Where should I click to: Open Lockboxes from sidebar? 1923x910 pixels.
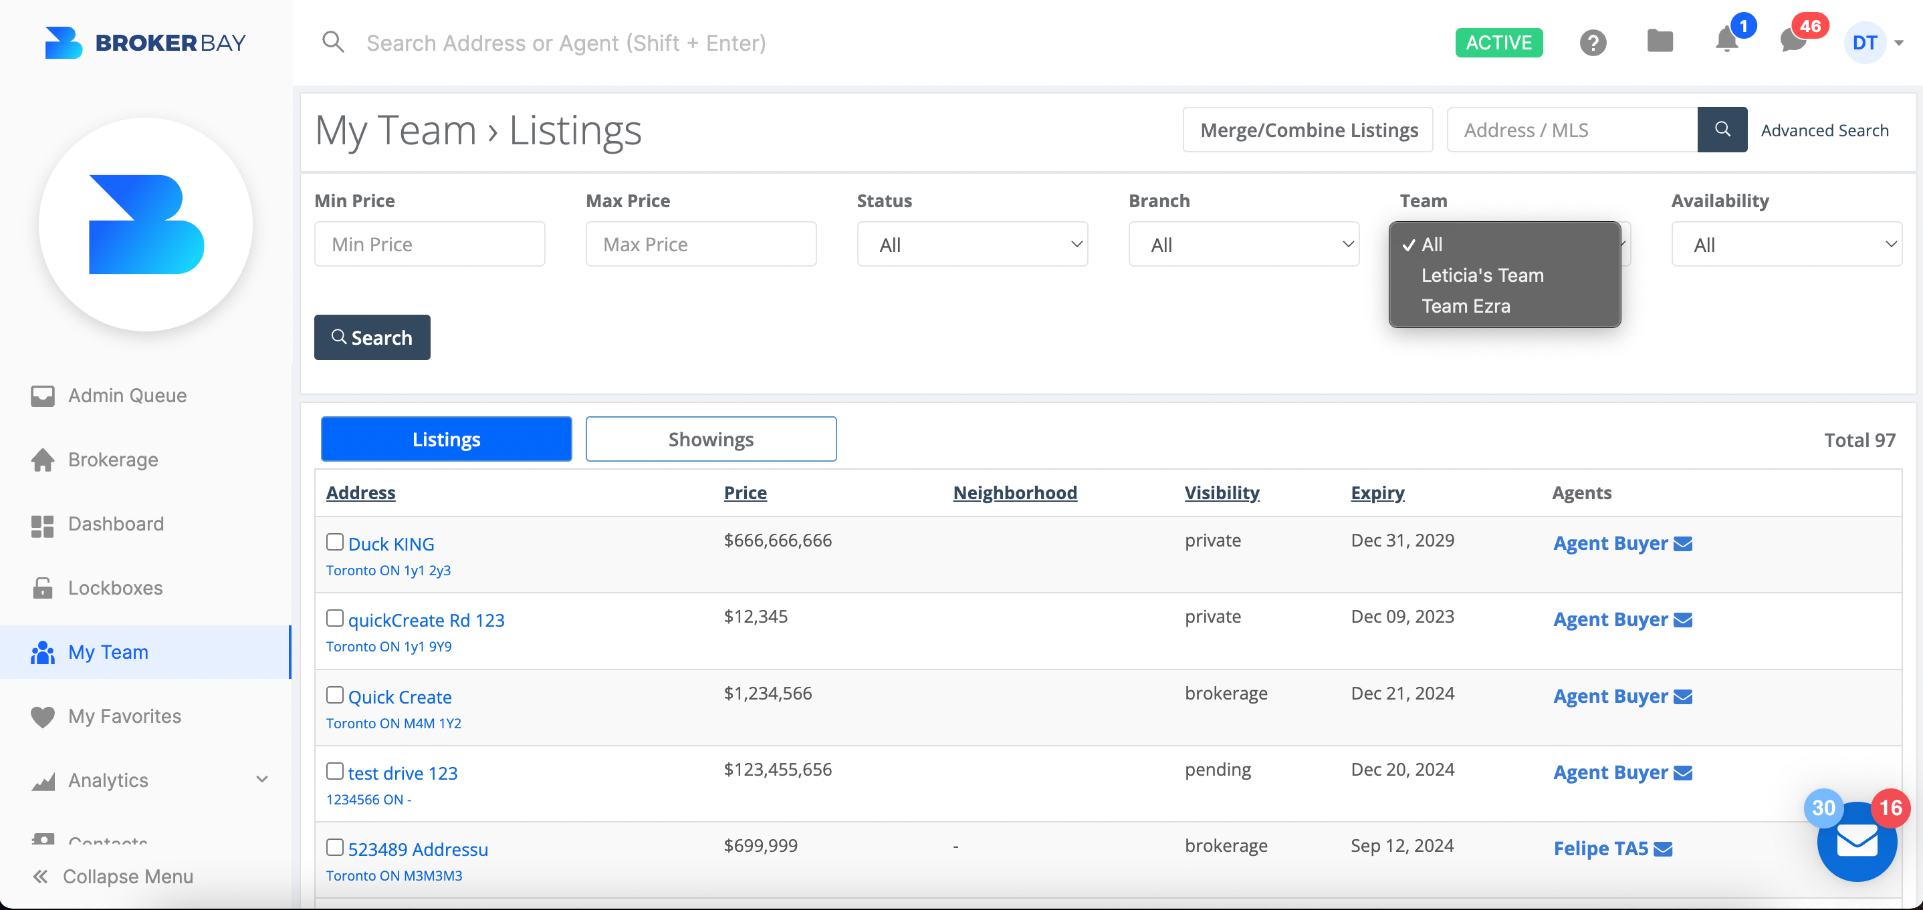pos(146,588)
